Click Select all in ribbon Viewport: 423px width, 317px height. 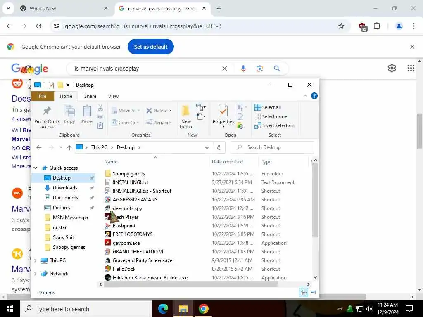tap(268, 107)
